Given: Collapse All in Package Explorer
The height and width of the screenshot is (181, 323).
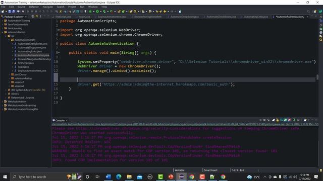Looking at the screenshot, I should (33, 17).
